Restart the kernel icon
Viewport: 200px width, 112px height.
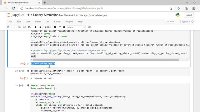click(x=60, y=27)
